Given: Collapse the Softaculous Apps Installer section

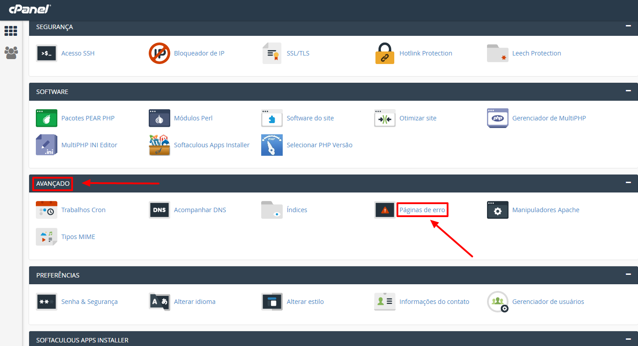Looking at the screenshot, I should pyautogui.click(x=628, y=340).
